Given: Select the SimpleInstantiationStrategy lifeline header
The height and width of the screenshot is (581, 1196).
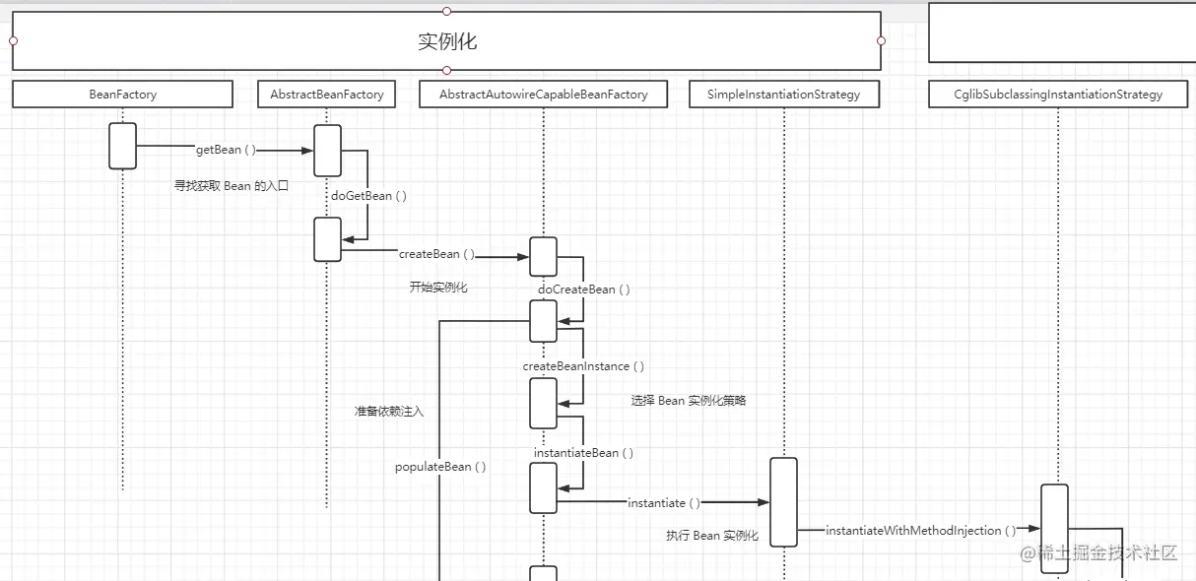Looking at the screenshot, I should click(x=783, y=94).
